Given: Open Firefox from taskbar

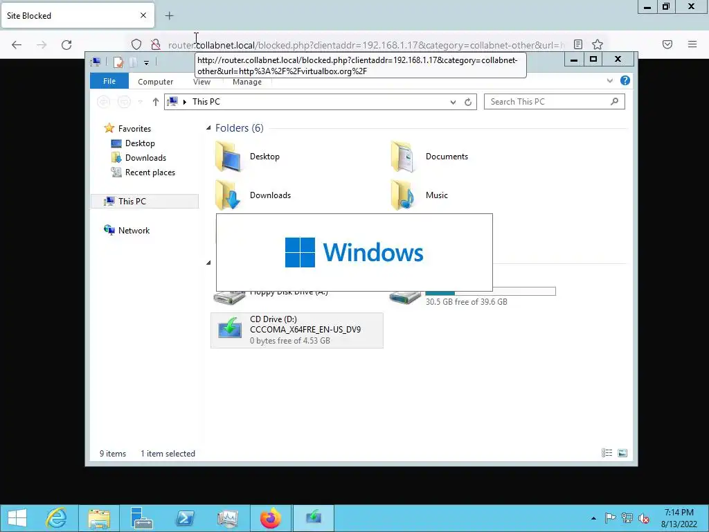Looking at the screenshot, I should pyautogui.click(x=271, y=518).
